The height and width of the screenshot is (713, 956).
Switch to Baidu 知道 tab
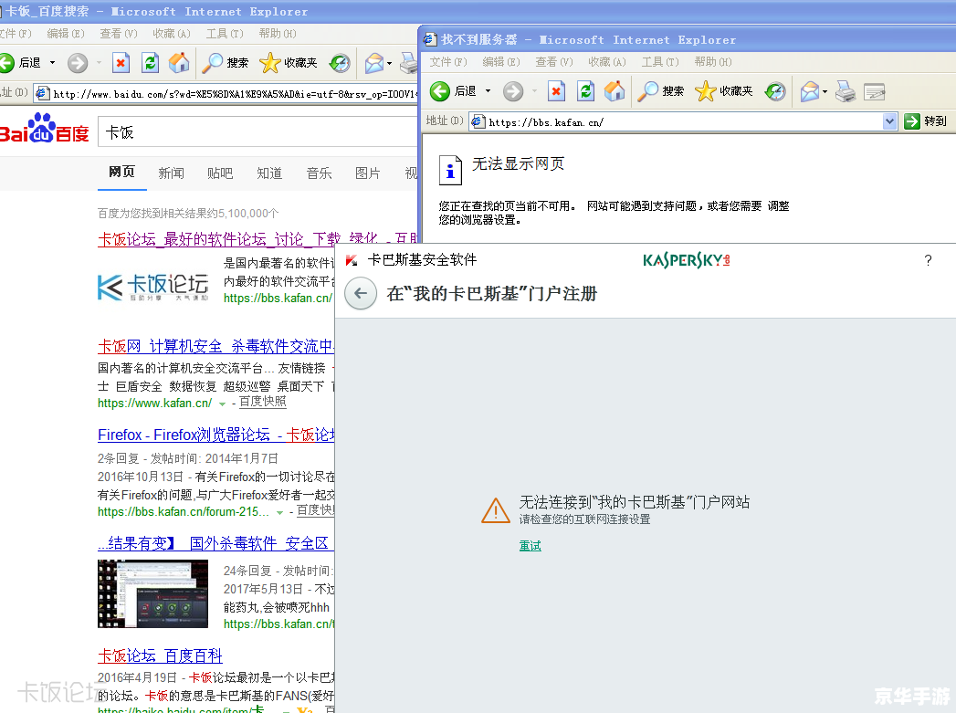tap(269, 173)
